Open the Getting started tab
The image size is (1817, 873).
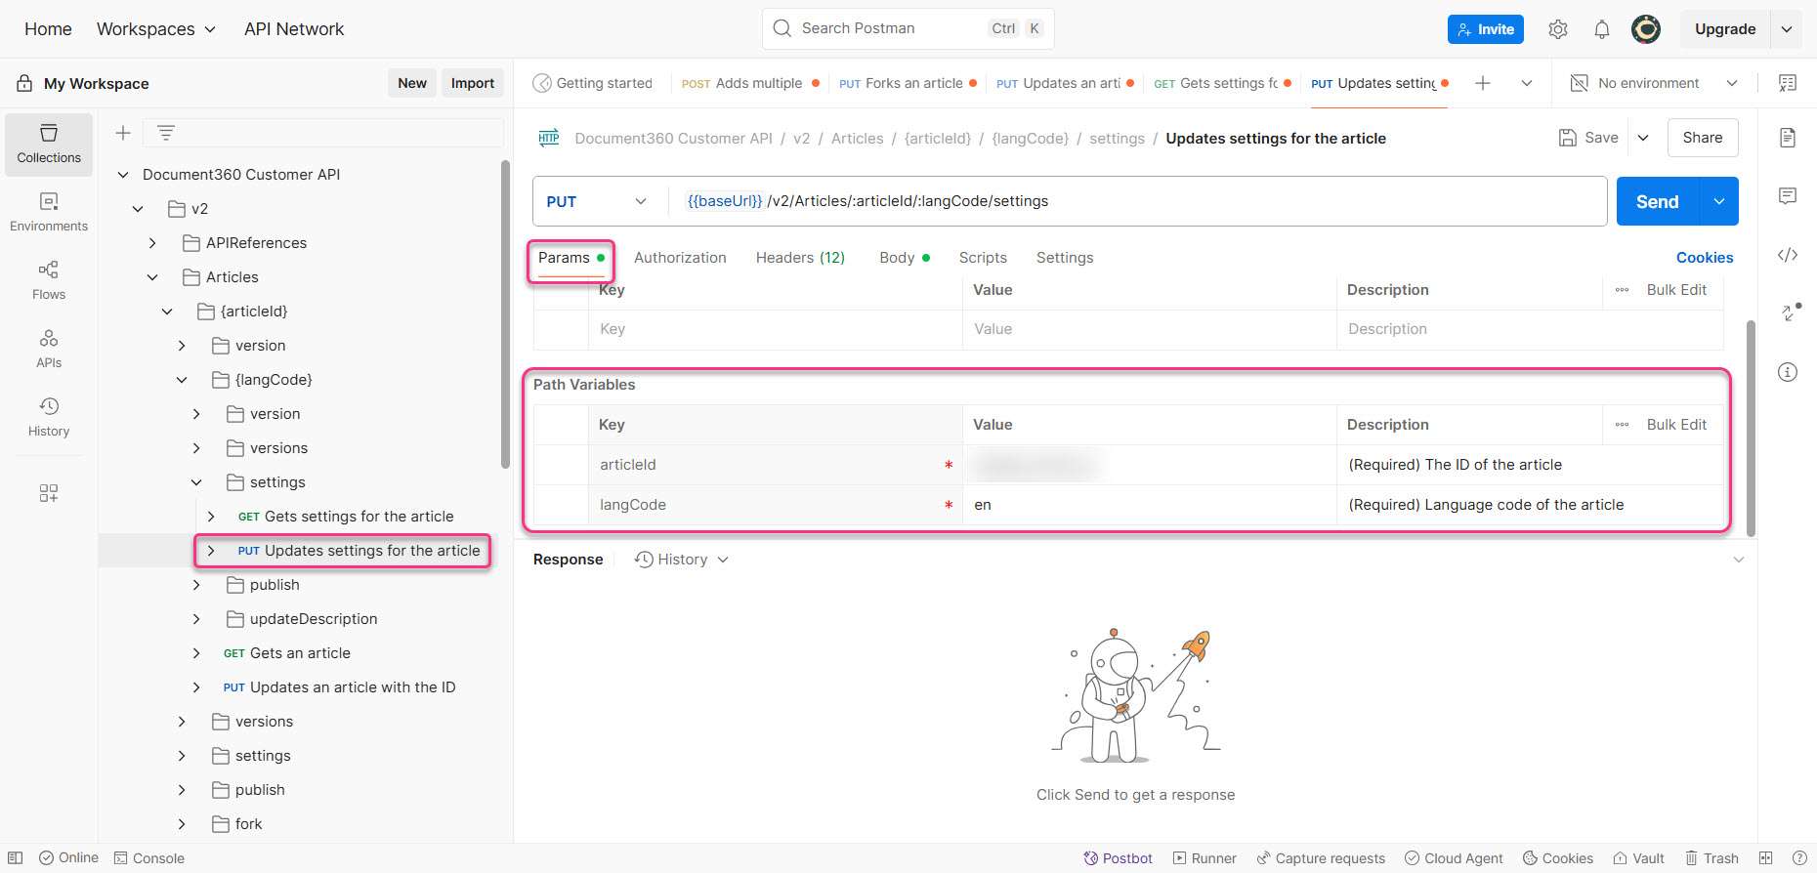593,83
